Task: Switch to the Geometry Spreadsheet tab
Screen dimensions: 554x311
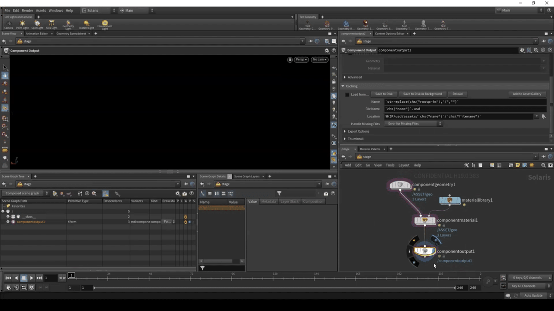Action: tap(71, 34)
